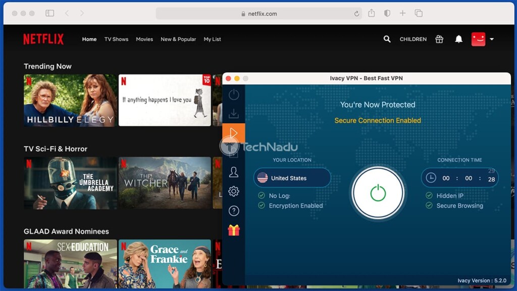Click the Ivacy sidebar download icon
Viewport: 517px width, 291px height.
pyautogui.click(x=234, y=114)
